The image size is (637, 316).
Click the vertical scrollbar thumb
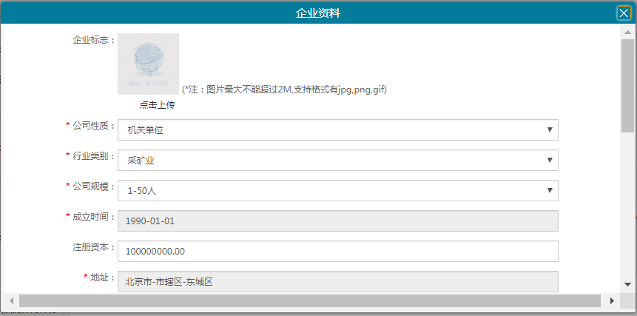click(627, 85)
